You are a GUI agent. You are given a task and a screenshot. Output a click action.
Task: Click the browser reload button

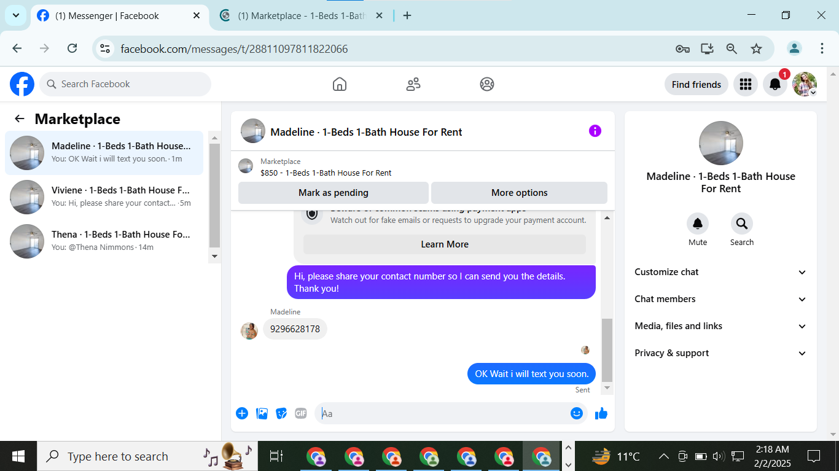(x=72, y=49)
